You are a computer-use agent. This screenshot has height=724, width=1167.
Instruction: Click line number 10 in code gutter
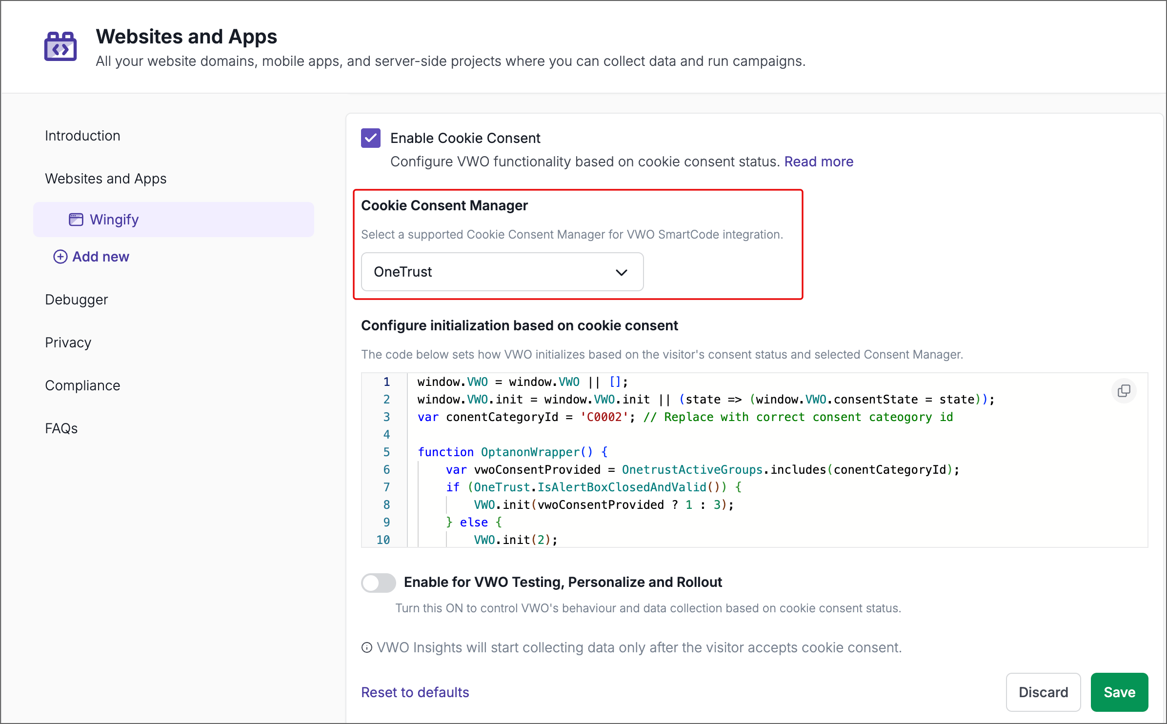[x=383, y=540]
